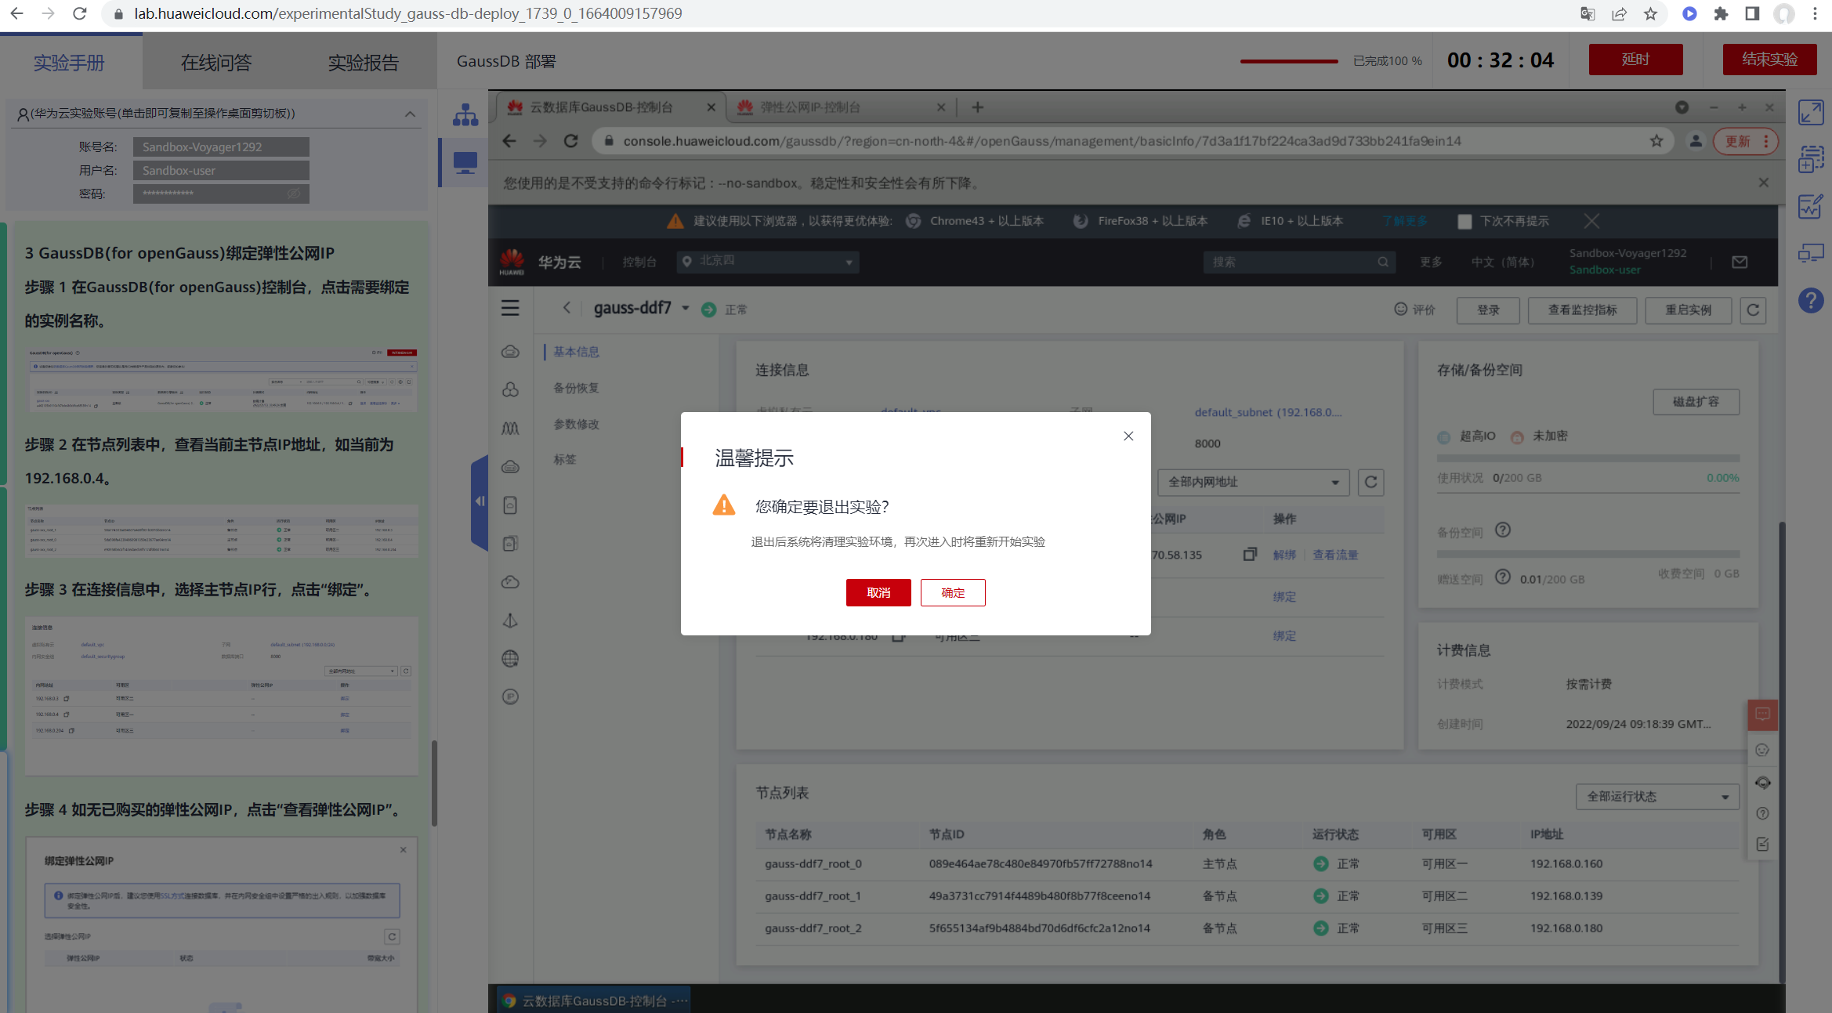Switch to the 在线问答 tab
Image resolution: width=1832 pixels, height=1013 pixels.
pyautogui.click(x=216, y=63)
